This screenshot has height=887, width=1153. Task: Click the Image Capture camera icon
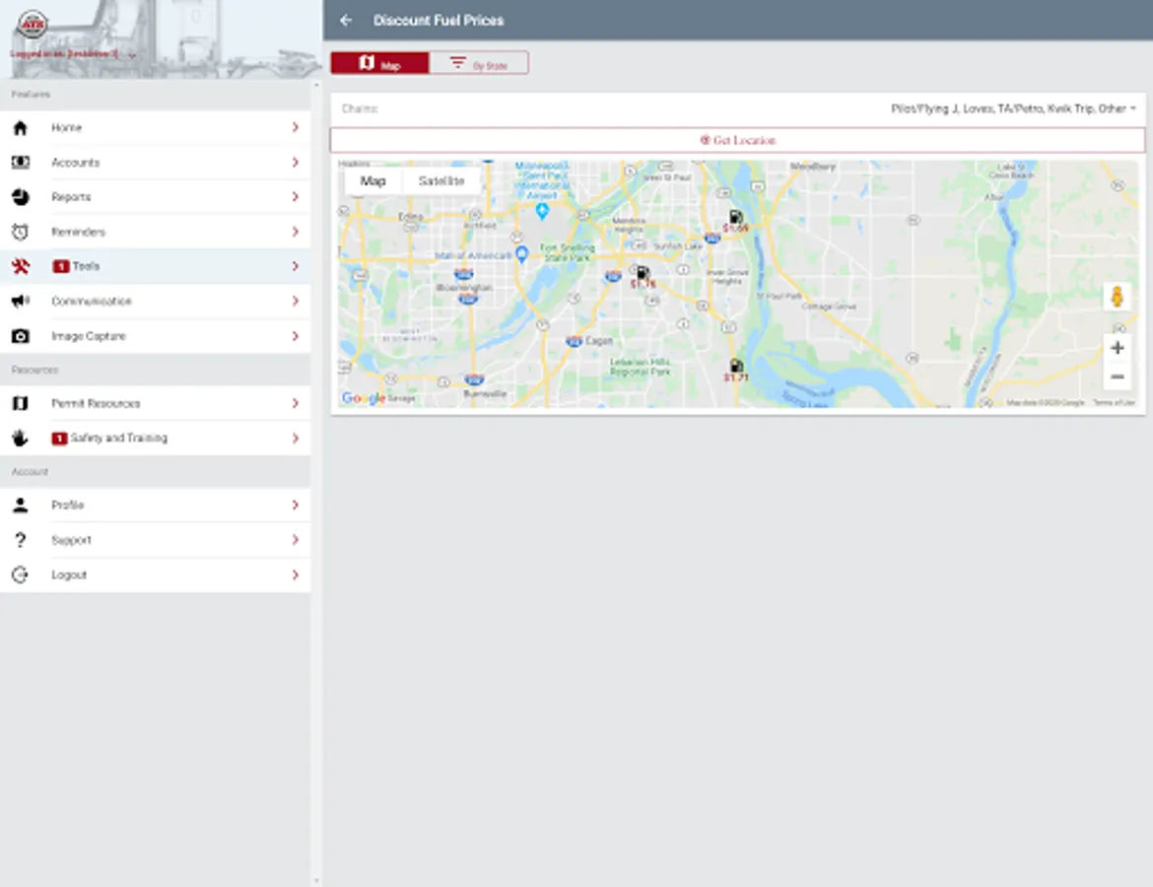[20, 336]
